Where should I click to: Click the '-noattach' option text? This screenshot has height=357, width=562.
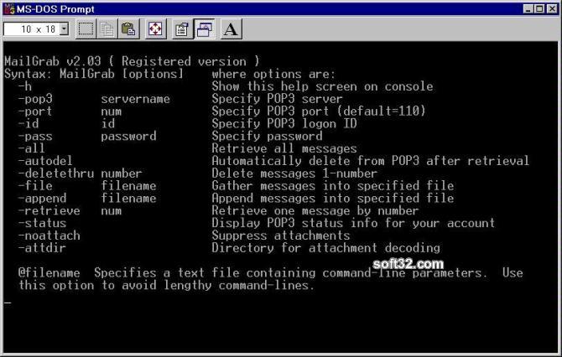point(49,235)
